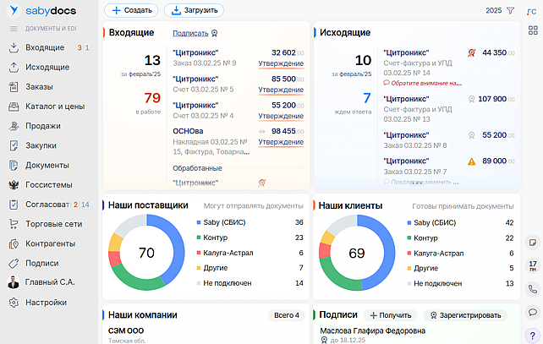The height and width of the screenshot is (344, 543).
Task: Go to Каталог и цены in sidebar
Action: pos(54,106)
